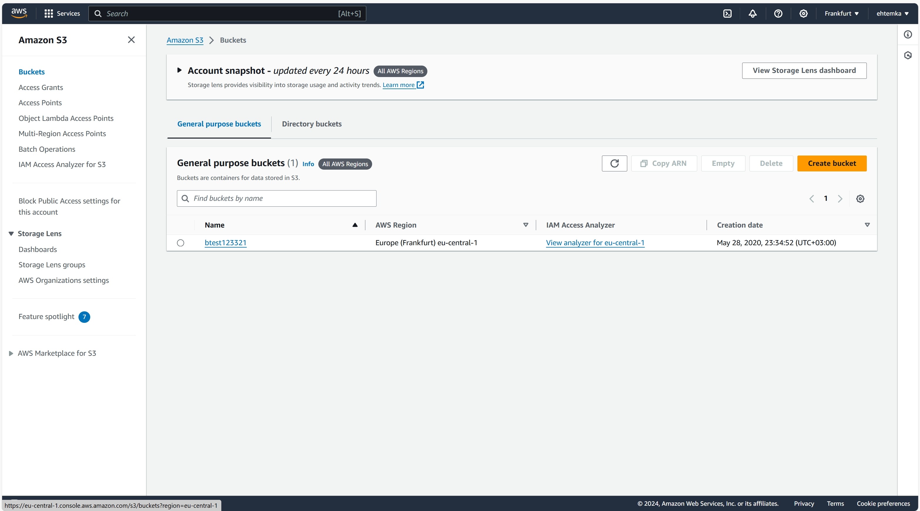Click the Empty button
The image size is (920, 511).
[x=723, y=163]
